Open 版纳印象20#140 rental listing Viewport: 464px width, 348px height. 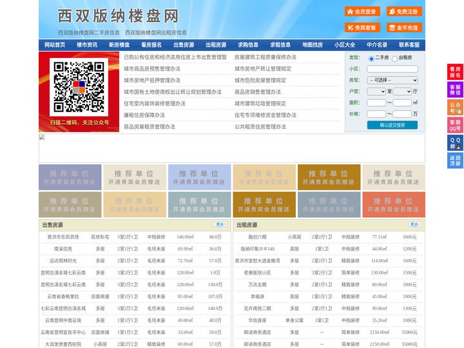coord(257,249)
